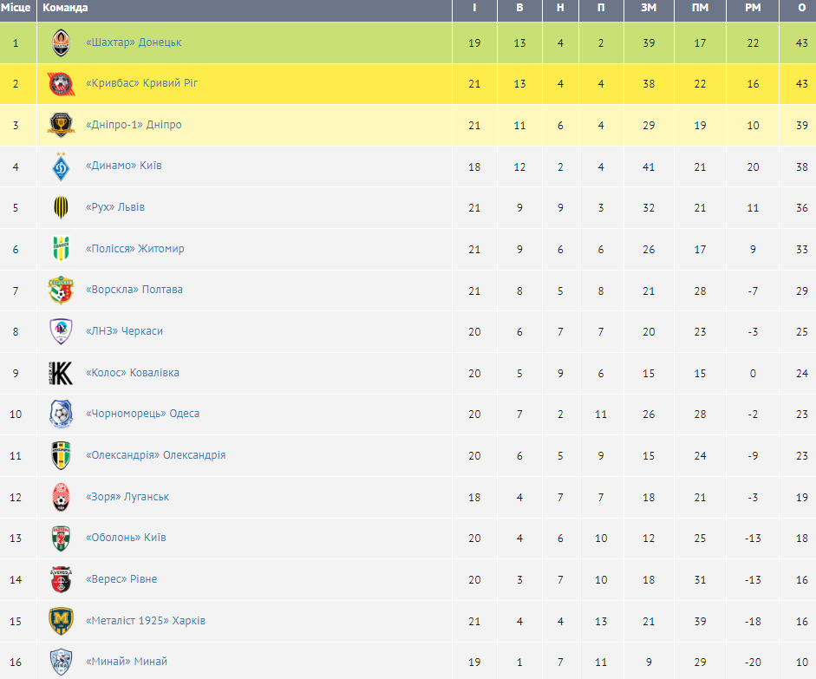The width and height of the screenshot is (816, 679).
Task: Click the Zorya Luhansk club logo
Action: coord(61,497)
